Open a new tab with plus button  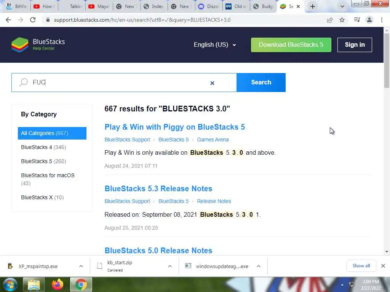tap(313, 6)
